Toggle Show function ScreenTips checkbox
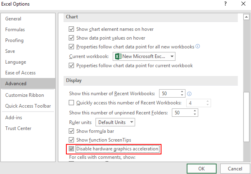The width and height of the screenshot is (251, 174). pyautogui.click(x=72, y=140)
